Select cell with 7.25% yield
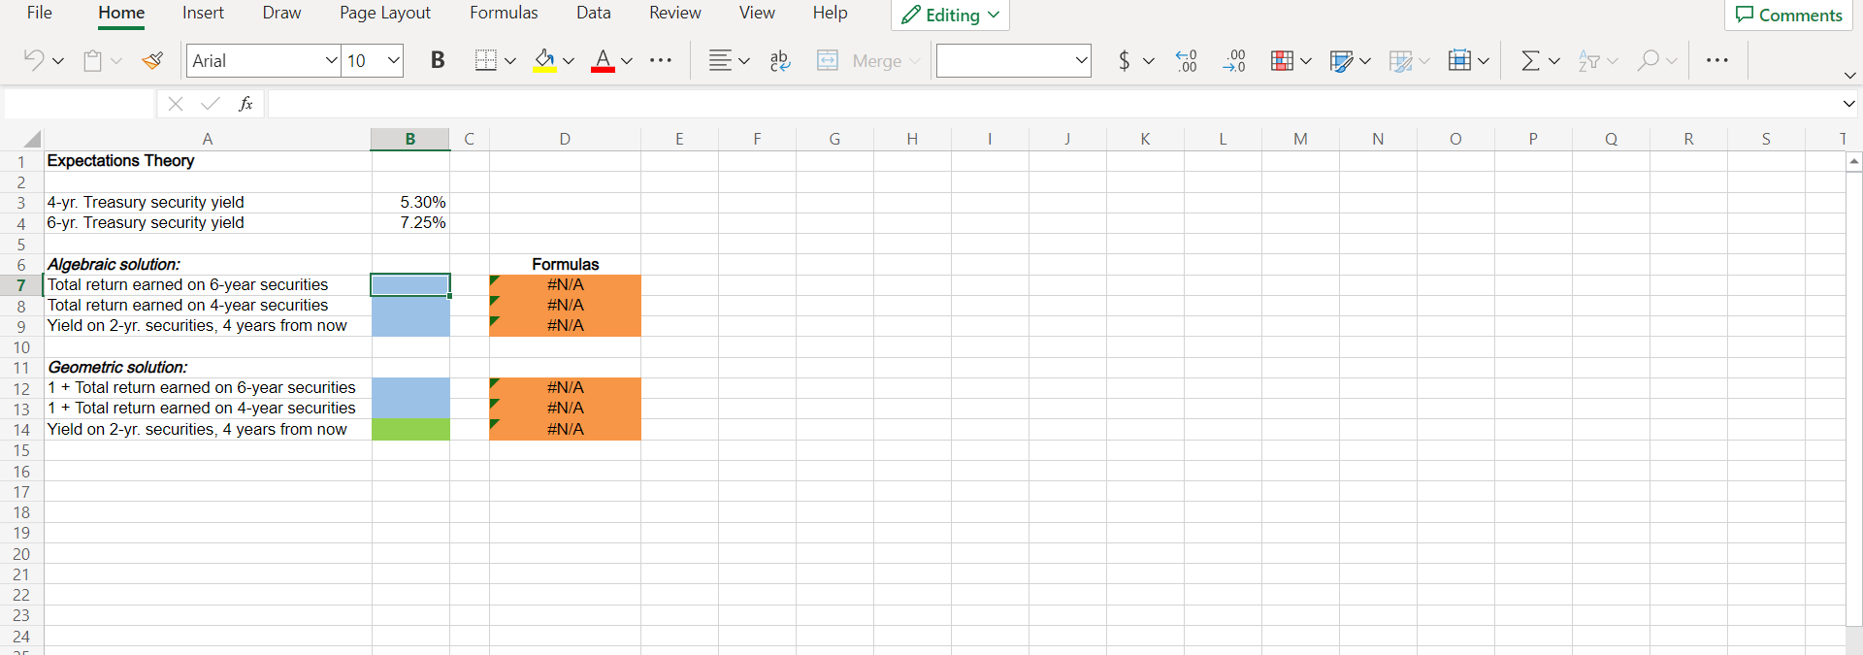This screenshot has width=1863, height=655. (x=410, y=222)
